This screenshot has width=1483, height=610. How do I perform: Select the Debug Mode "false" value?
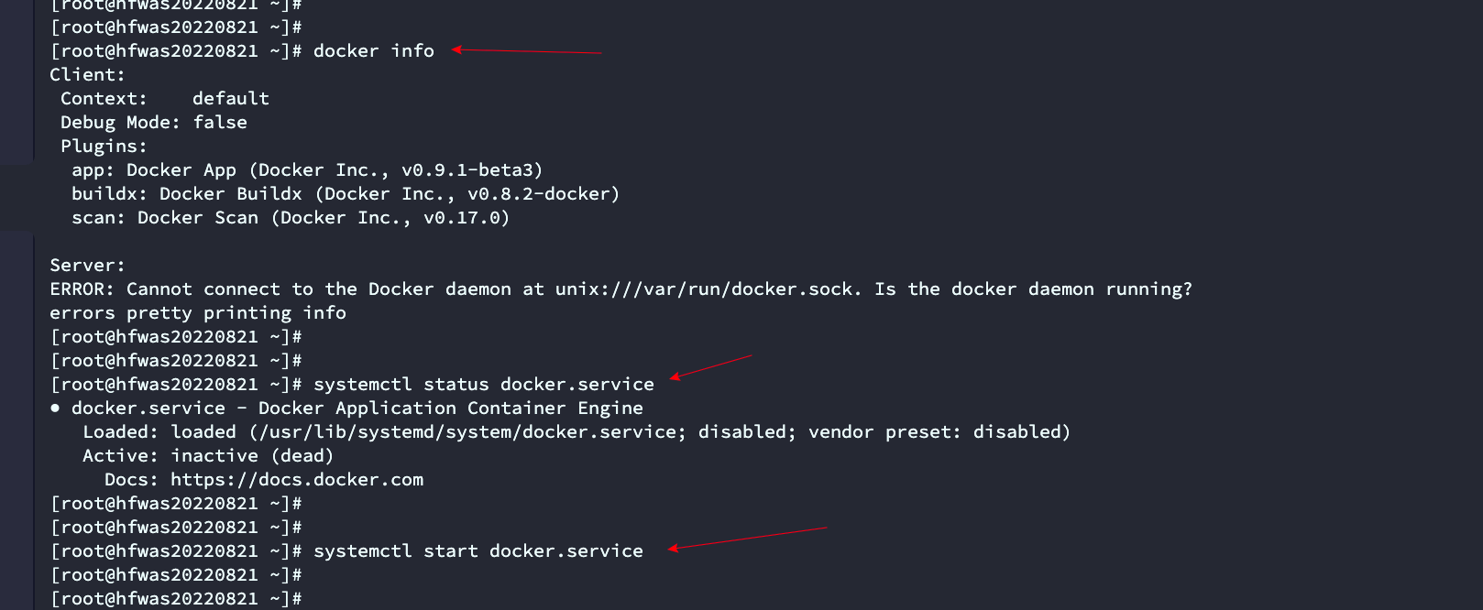click(220, 123)
